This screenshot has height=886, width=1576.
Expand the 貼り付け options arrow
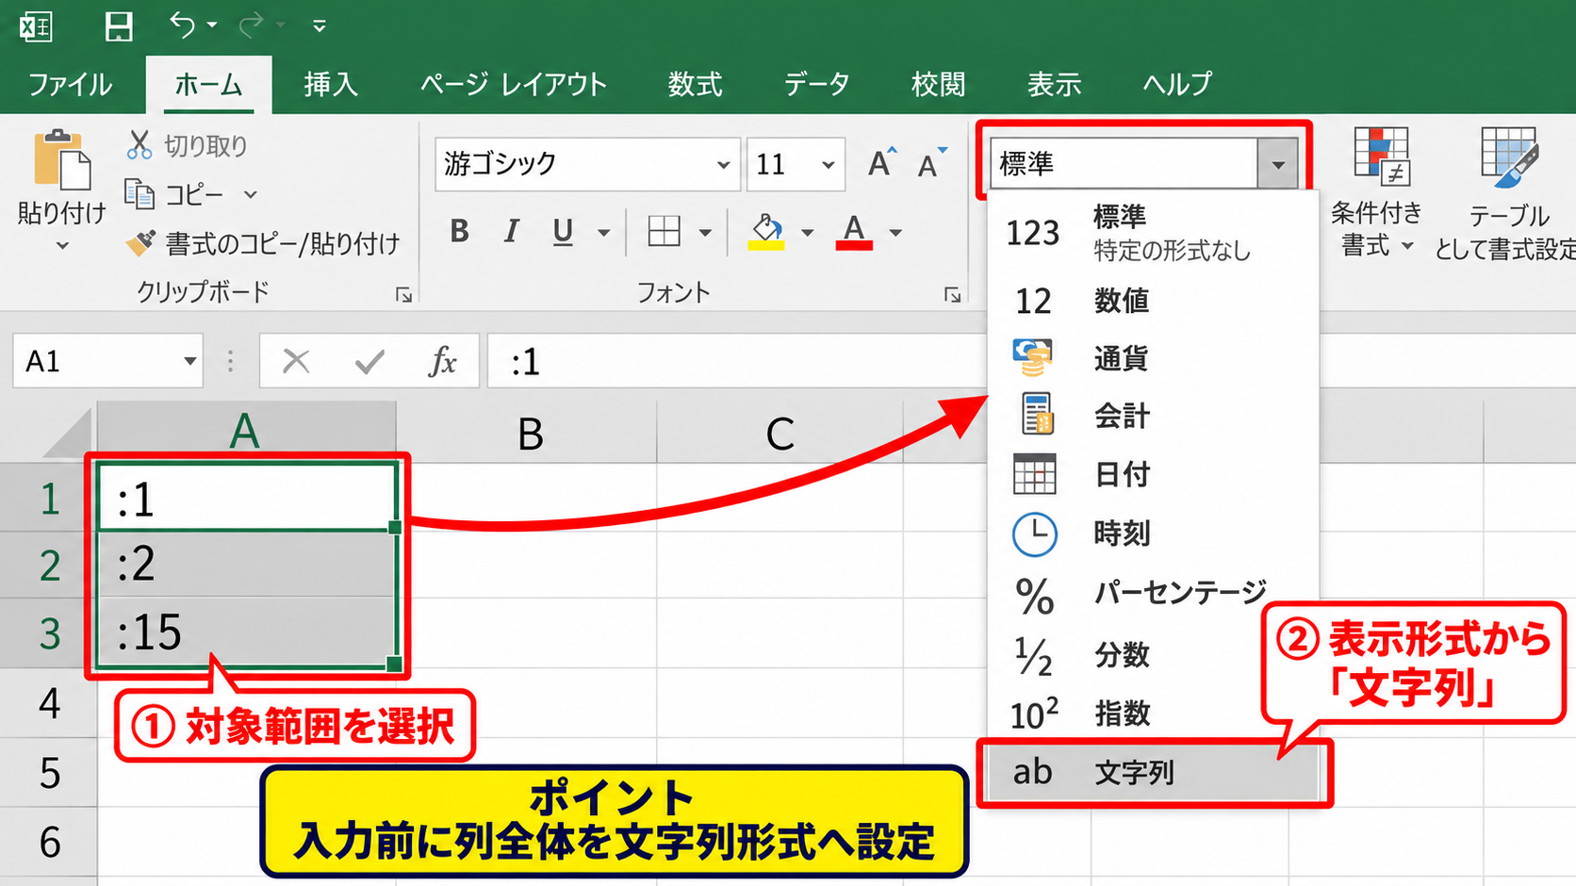tap(62, 246)
